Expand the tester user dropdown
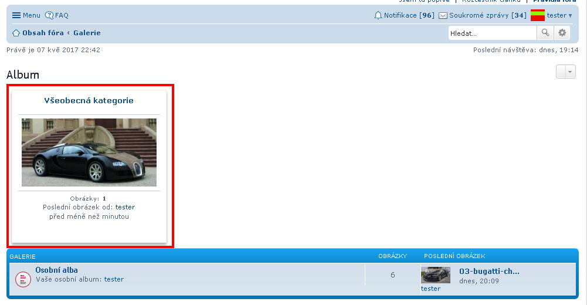The width and height of the screenshot is (587, 305). click(x=570, y=15)
